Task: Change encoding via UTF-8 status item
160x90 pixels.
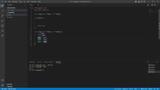Action: [x=131, y=89]
